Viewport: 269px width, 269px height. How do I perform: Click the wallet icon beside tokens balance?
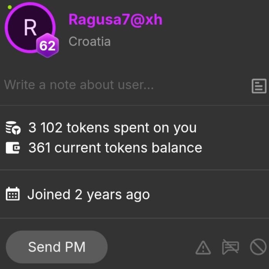13,148
